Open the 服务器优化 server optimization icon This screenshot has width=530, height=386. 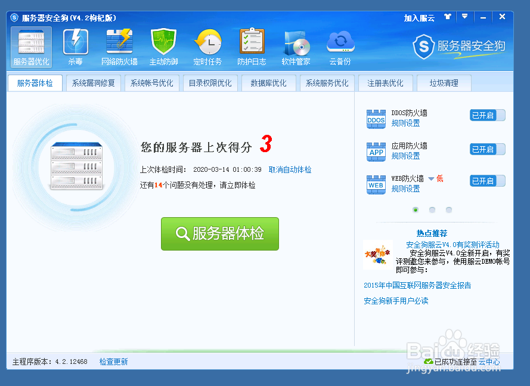click(x=32, y=47)
